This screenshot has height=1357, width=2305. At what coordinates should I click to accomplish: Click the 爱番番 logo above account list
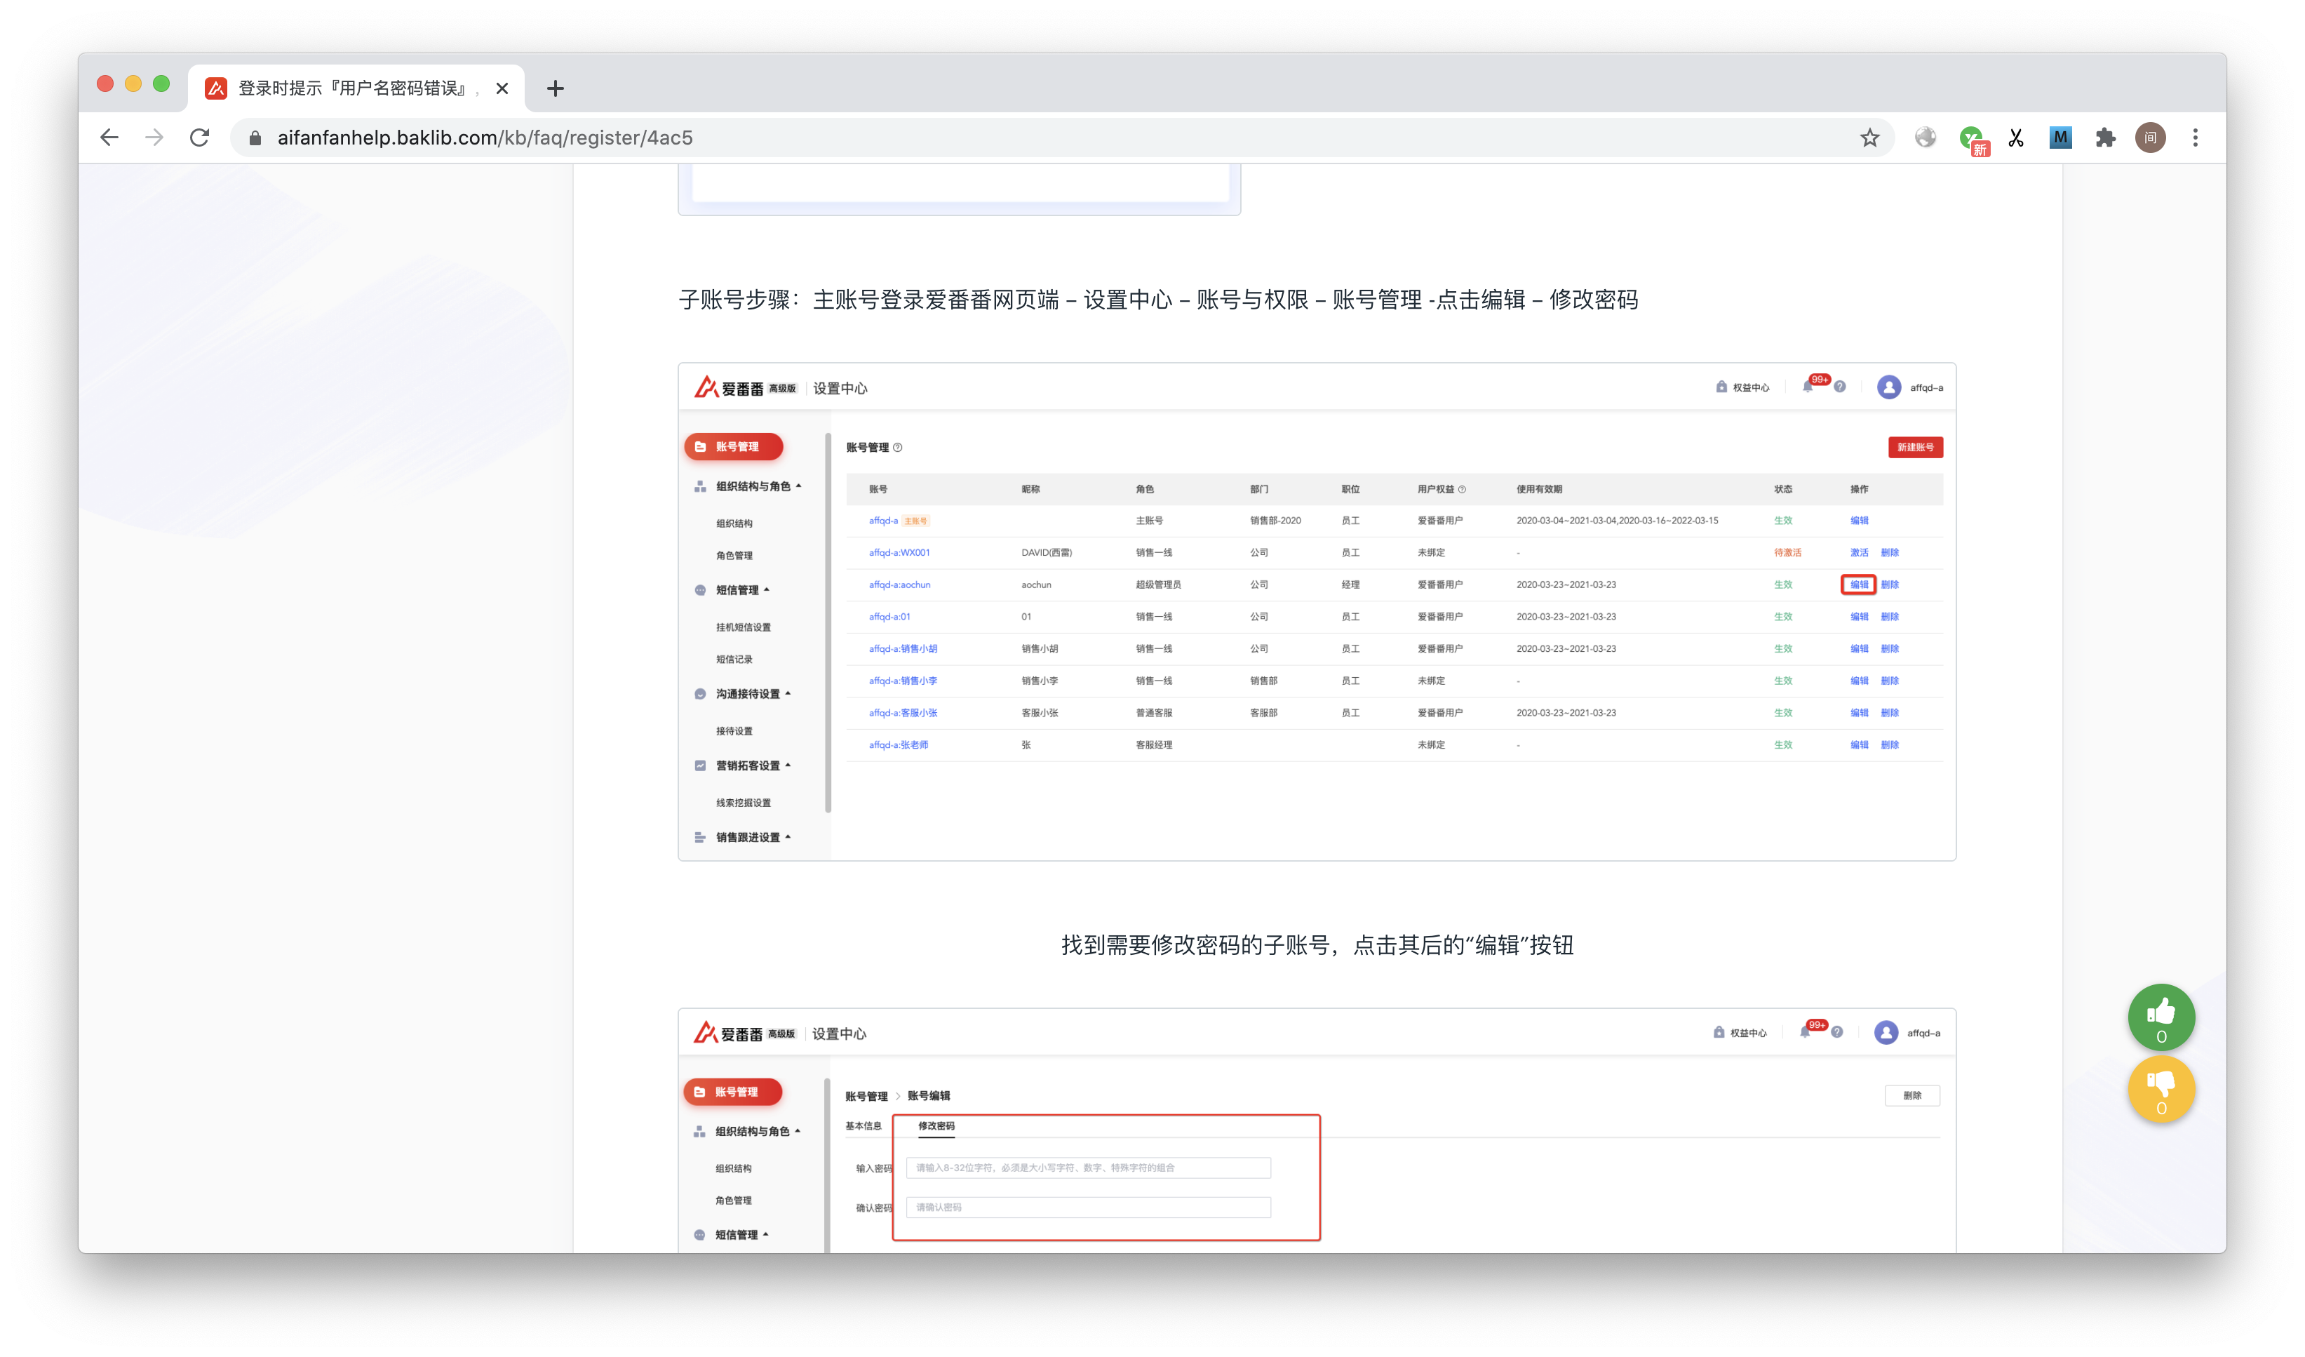point(729,388)
